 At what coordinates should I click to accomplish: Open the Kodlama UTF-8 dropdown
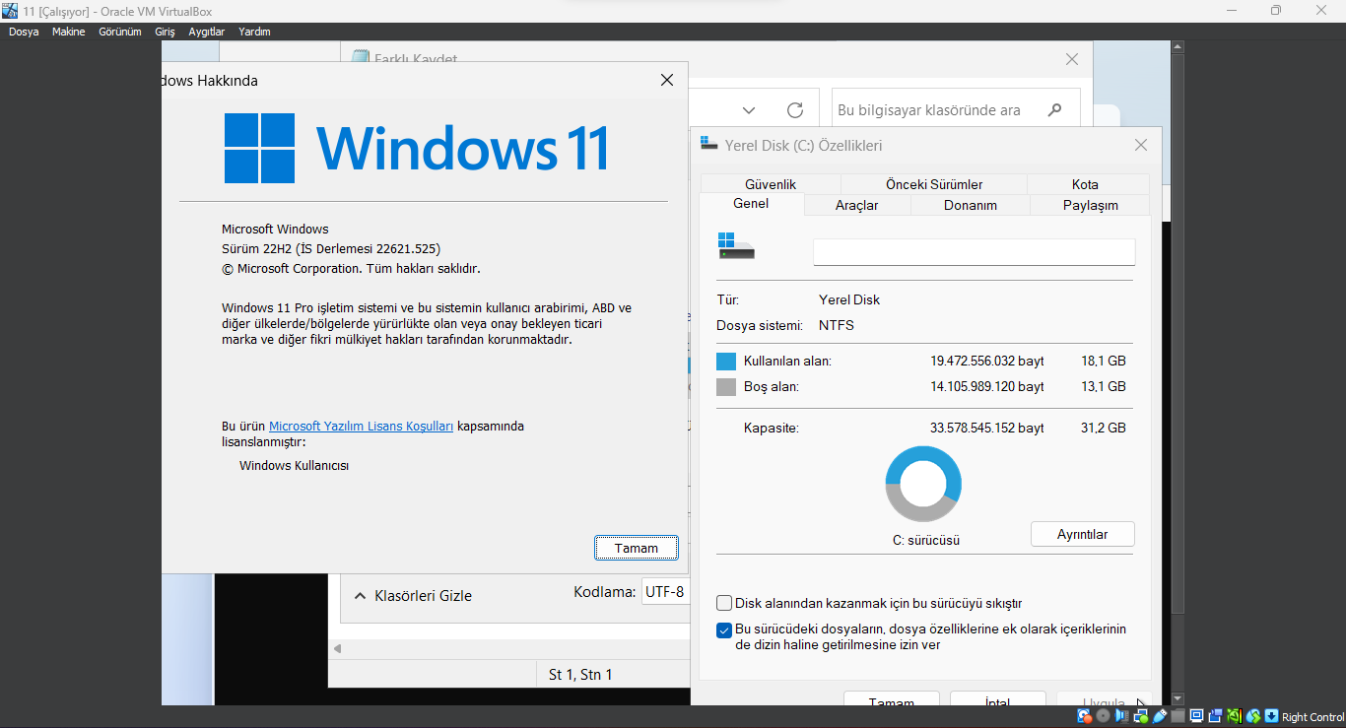665,592
